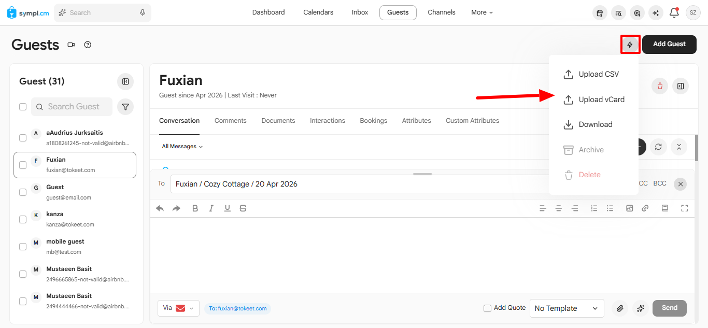Click the AI compose sparkle icon near Send
This screenshot has height=328, width=708.
641,308
